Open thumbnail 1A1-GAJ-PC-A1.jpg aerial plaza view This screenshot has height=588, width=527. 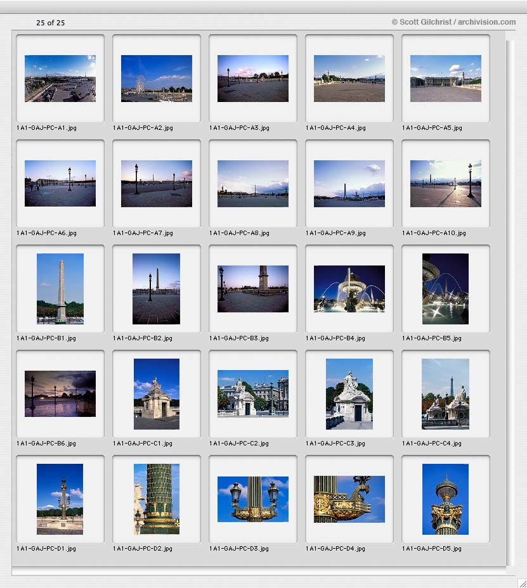pos(60,79)
